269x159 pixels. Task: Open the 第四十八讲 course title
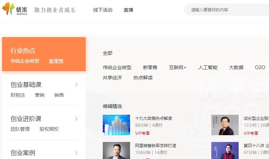256,145
